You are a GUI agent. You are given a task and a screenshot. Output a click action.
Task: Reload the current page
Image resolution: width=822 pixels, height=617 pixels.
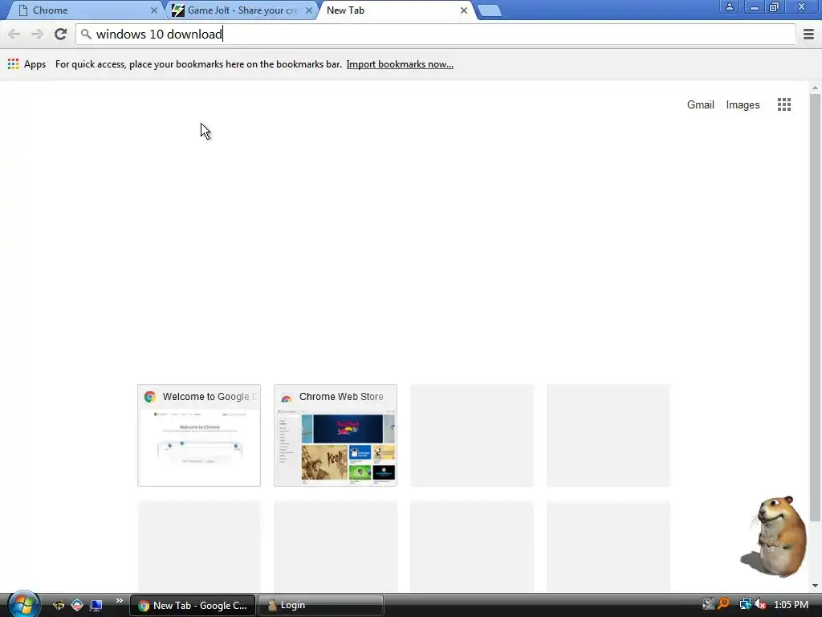click(60, 34)
